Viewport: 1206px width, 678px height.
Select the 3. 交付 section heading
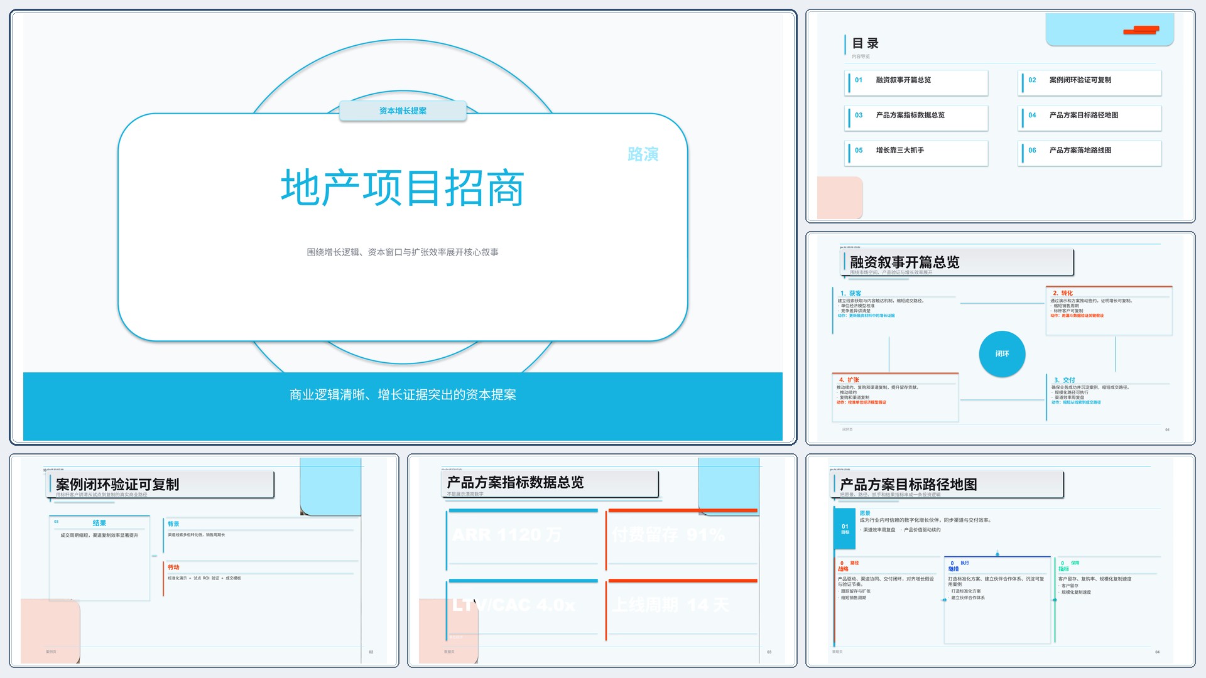[1065, 380]
